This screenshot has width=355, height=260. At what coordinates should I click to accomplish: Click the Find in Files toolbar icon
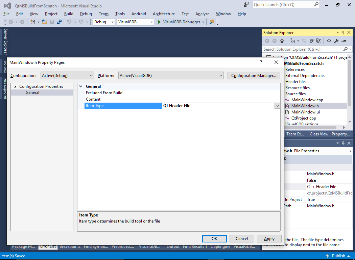(212, 22)
